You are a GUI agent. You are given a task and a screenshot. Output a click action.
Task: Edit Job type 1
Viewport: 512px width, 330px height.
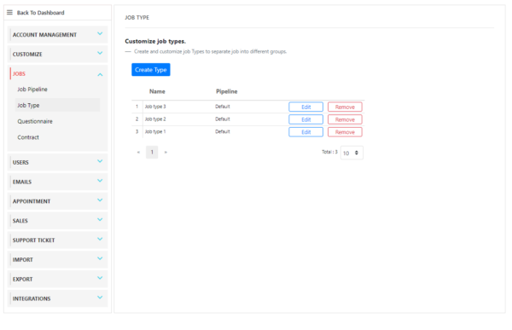pyautogui.click(x=306, y=132)
